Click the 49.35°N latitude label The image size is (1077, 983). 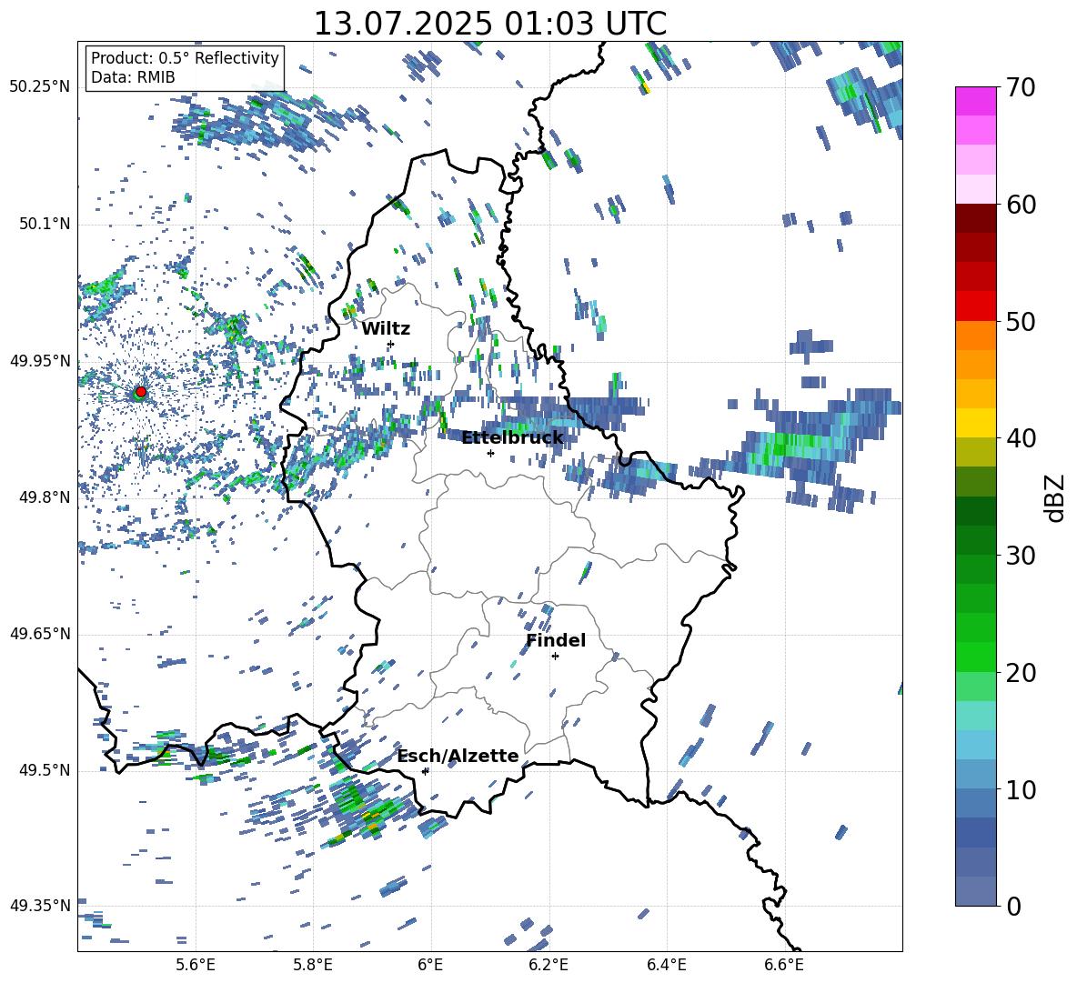click(x=40, y=906)
